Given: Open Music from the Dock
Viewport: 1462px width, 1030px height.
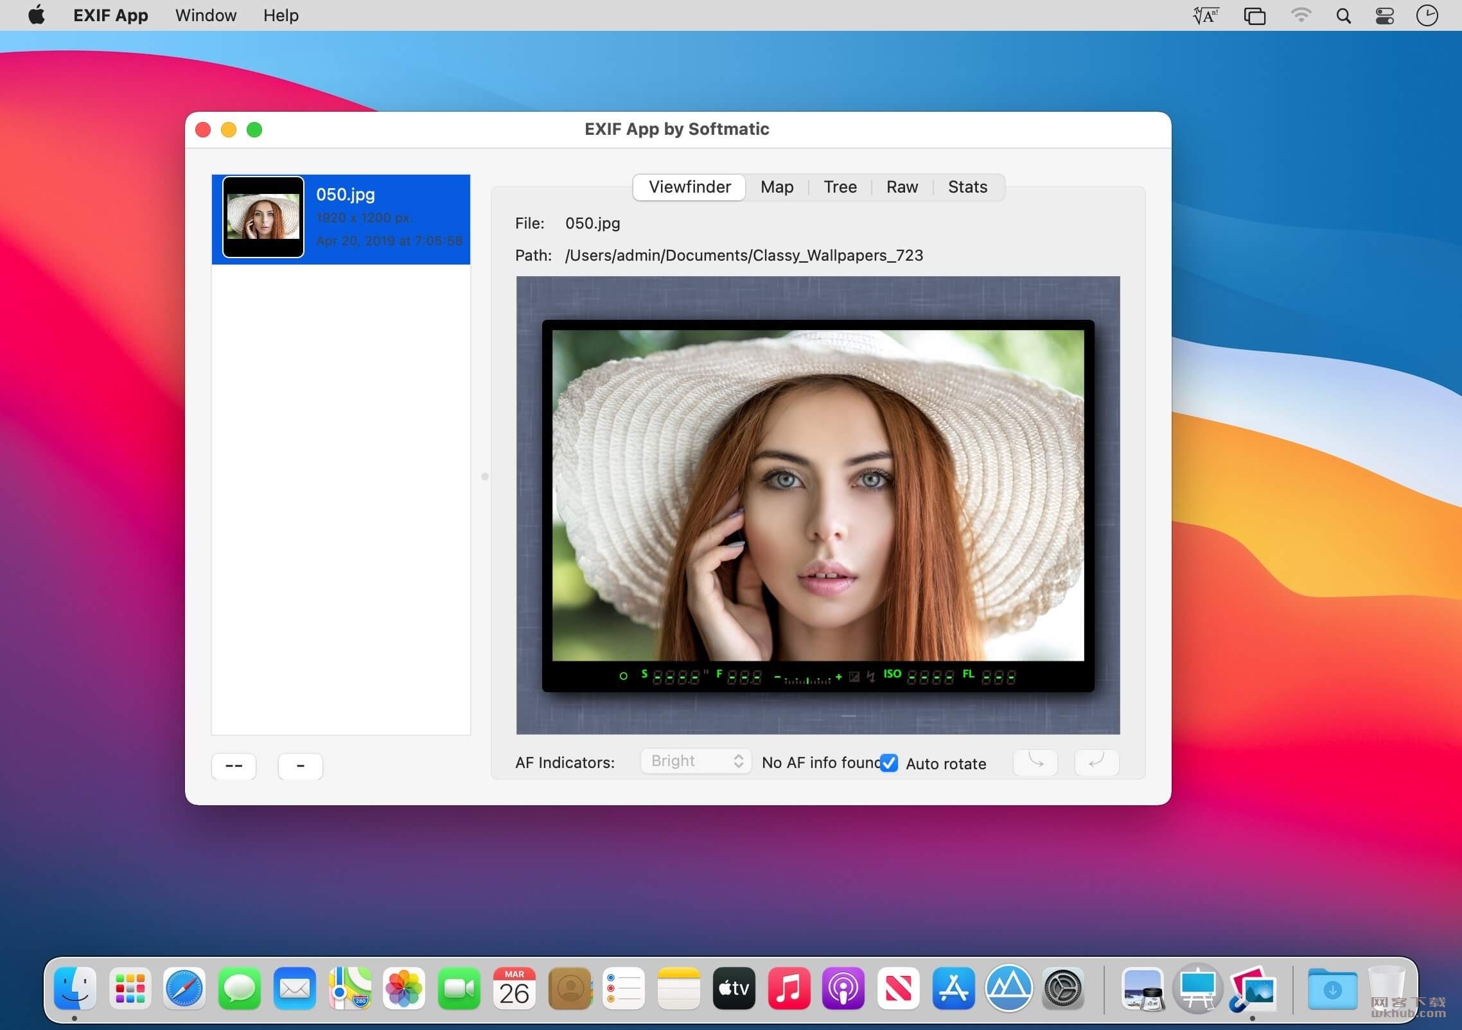Looking at the screenshot, I should (x=789, y=988).
